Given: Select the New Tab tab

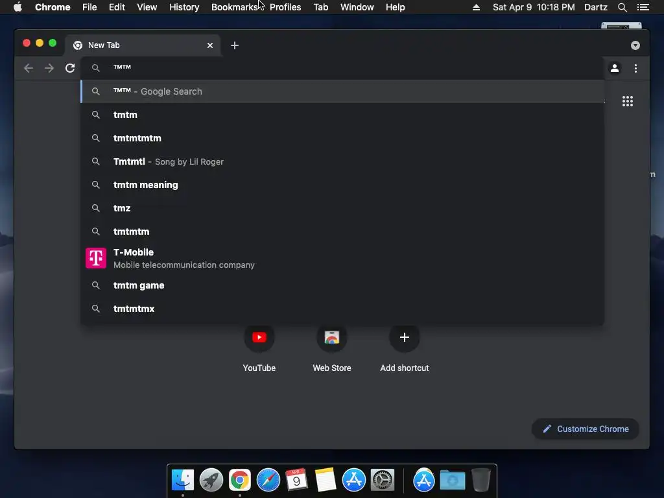Looking at the screenshot, I should [142, 45].
